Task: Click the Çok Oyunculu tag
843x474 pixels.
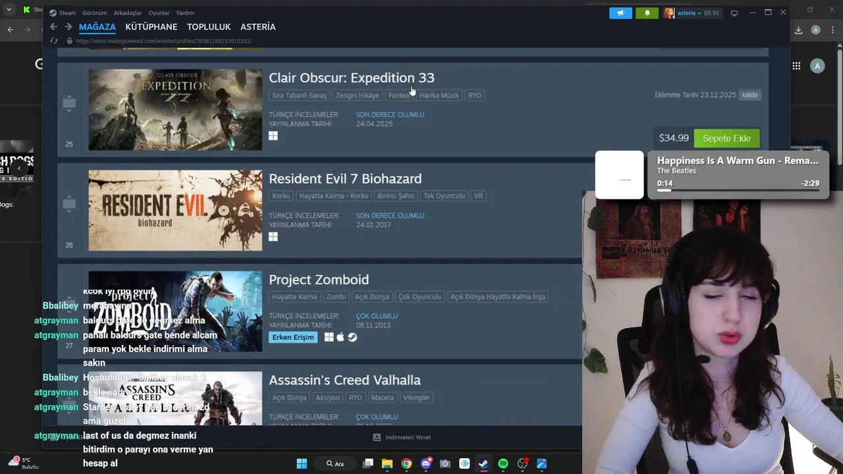Action: [x=420, y=297]
